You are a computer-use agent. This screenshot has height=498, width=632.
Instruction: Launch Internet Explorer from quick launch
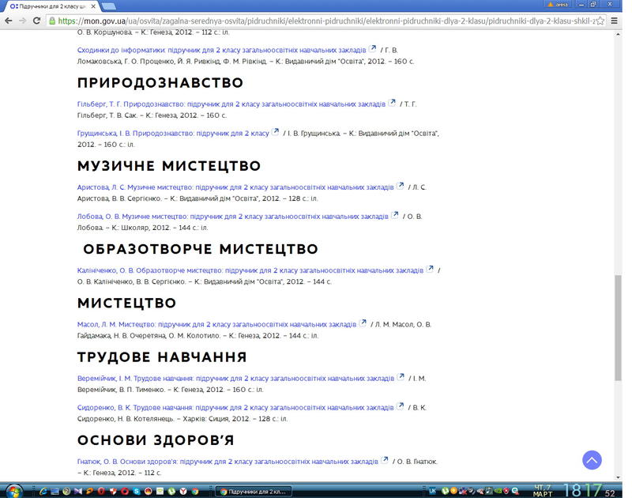43,491
